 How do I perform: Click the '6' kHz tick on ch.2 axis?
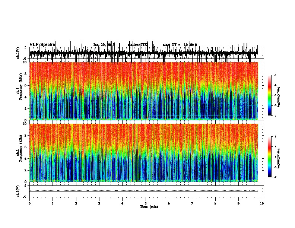[x=26, y=147]
